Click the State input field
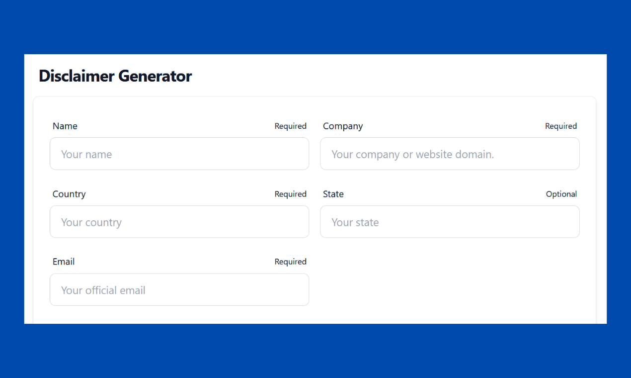 [450, 222]
